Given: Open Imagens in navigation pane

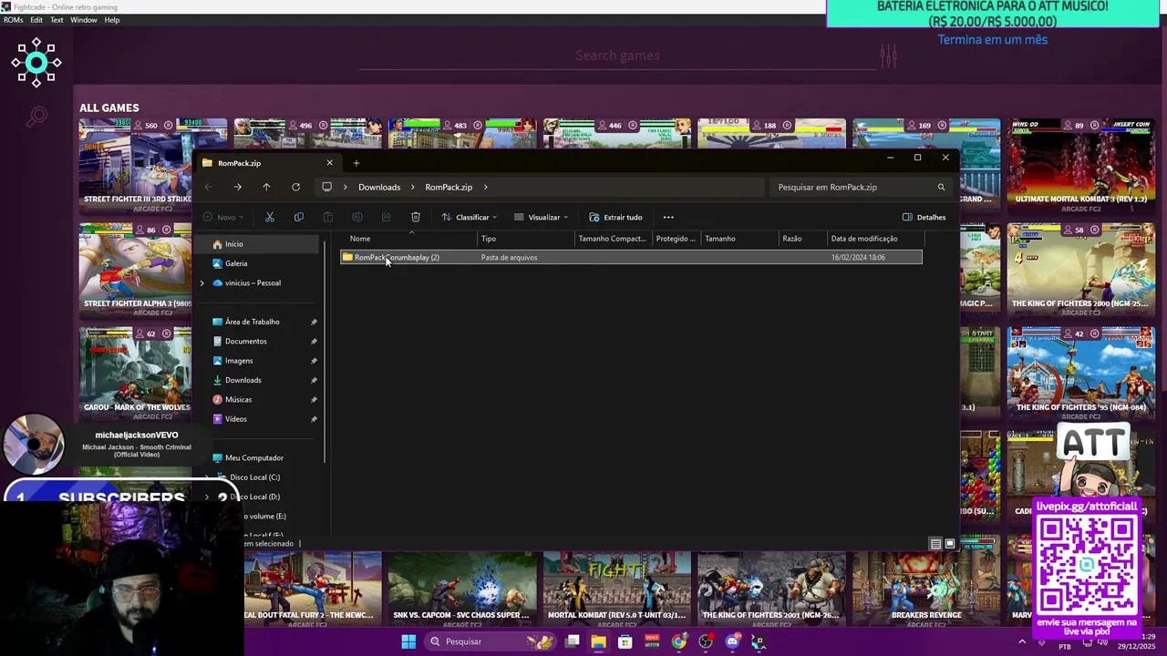Looking at the screenshot, I should (x=232, y=361).
